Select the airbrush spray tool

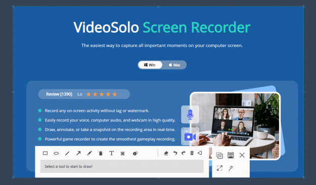click(x=101, y=153)
